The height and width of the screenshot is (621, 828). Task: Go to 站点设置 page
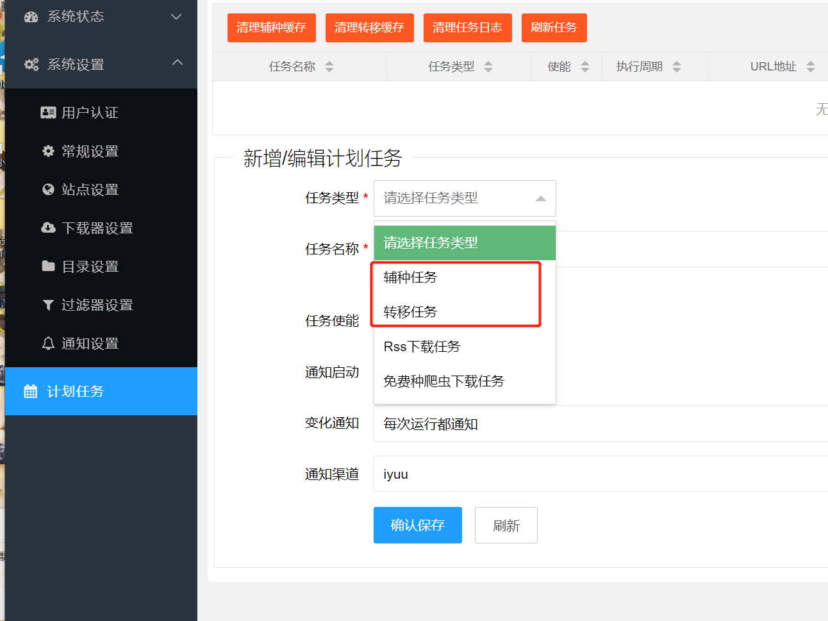(x=101, y=190)
